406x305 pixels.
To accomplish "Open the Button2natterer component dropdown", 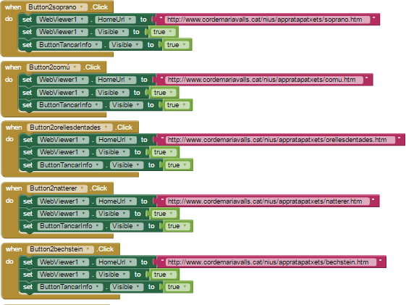I will click(x=57, y=188).
